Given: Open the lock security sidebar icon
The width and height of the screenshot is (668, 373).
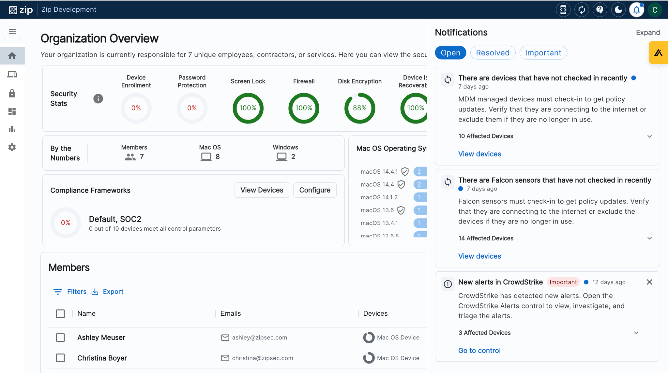Looking at the screenshot, I should [x=12, y=93].
